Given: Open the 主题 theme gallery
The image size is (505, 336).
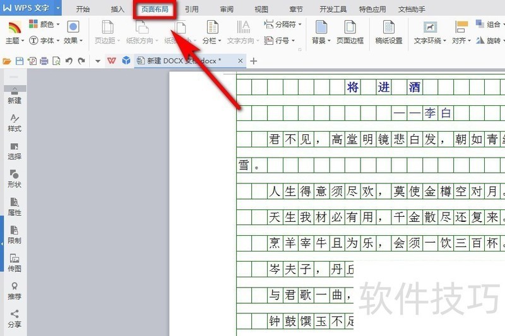Looking at the screenshot, I should 15,32.
